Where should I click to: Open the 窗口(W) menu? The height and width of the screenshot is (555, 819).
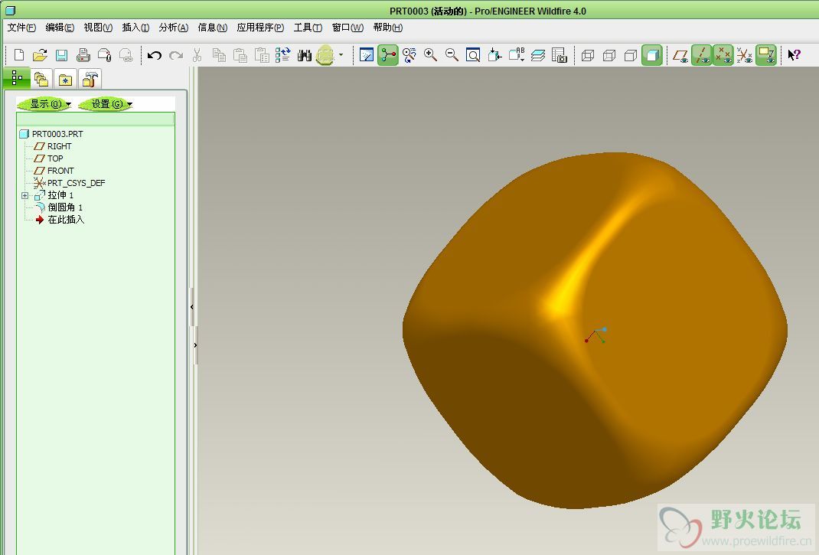(348, 27)
